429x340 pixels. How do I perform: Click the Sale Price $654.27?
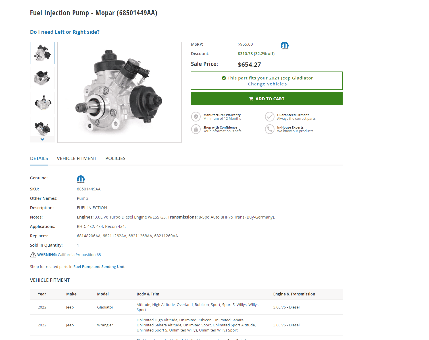(249, 65)
